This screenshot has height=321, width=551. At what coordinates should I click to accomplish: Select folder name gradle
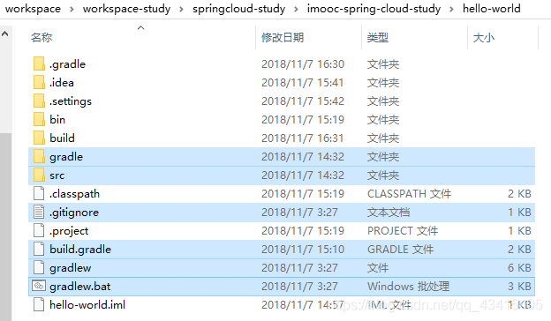66,157
